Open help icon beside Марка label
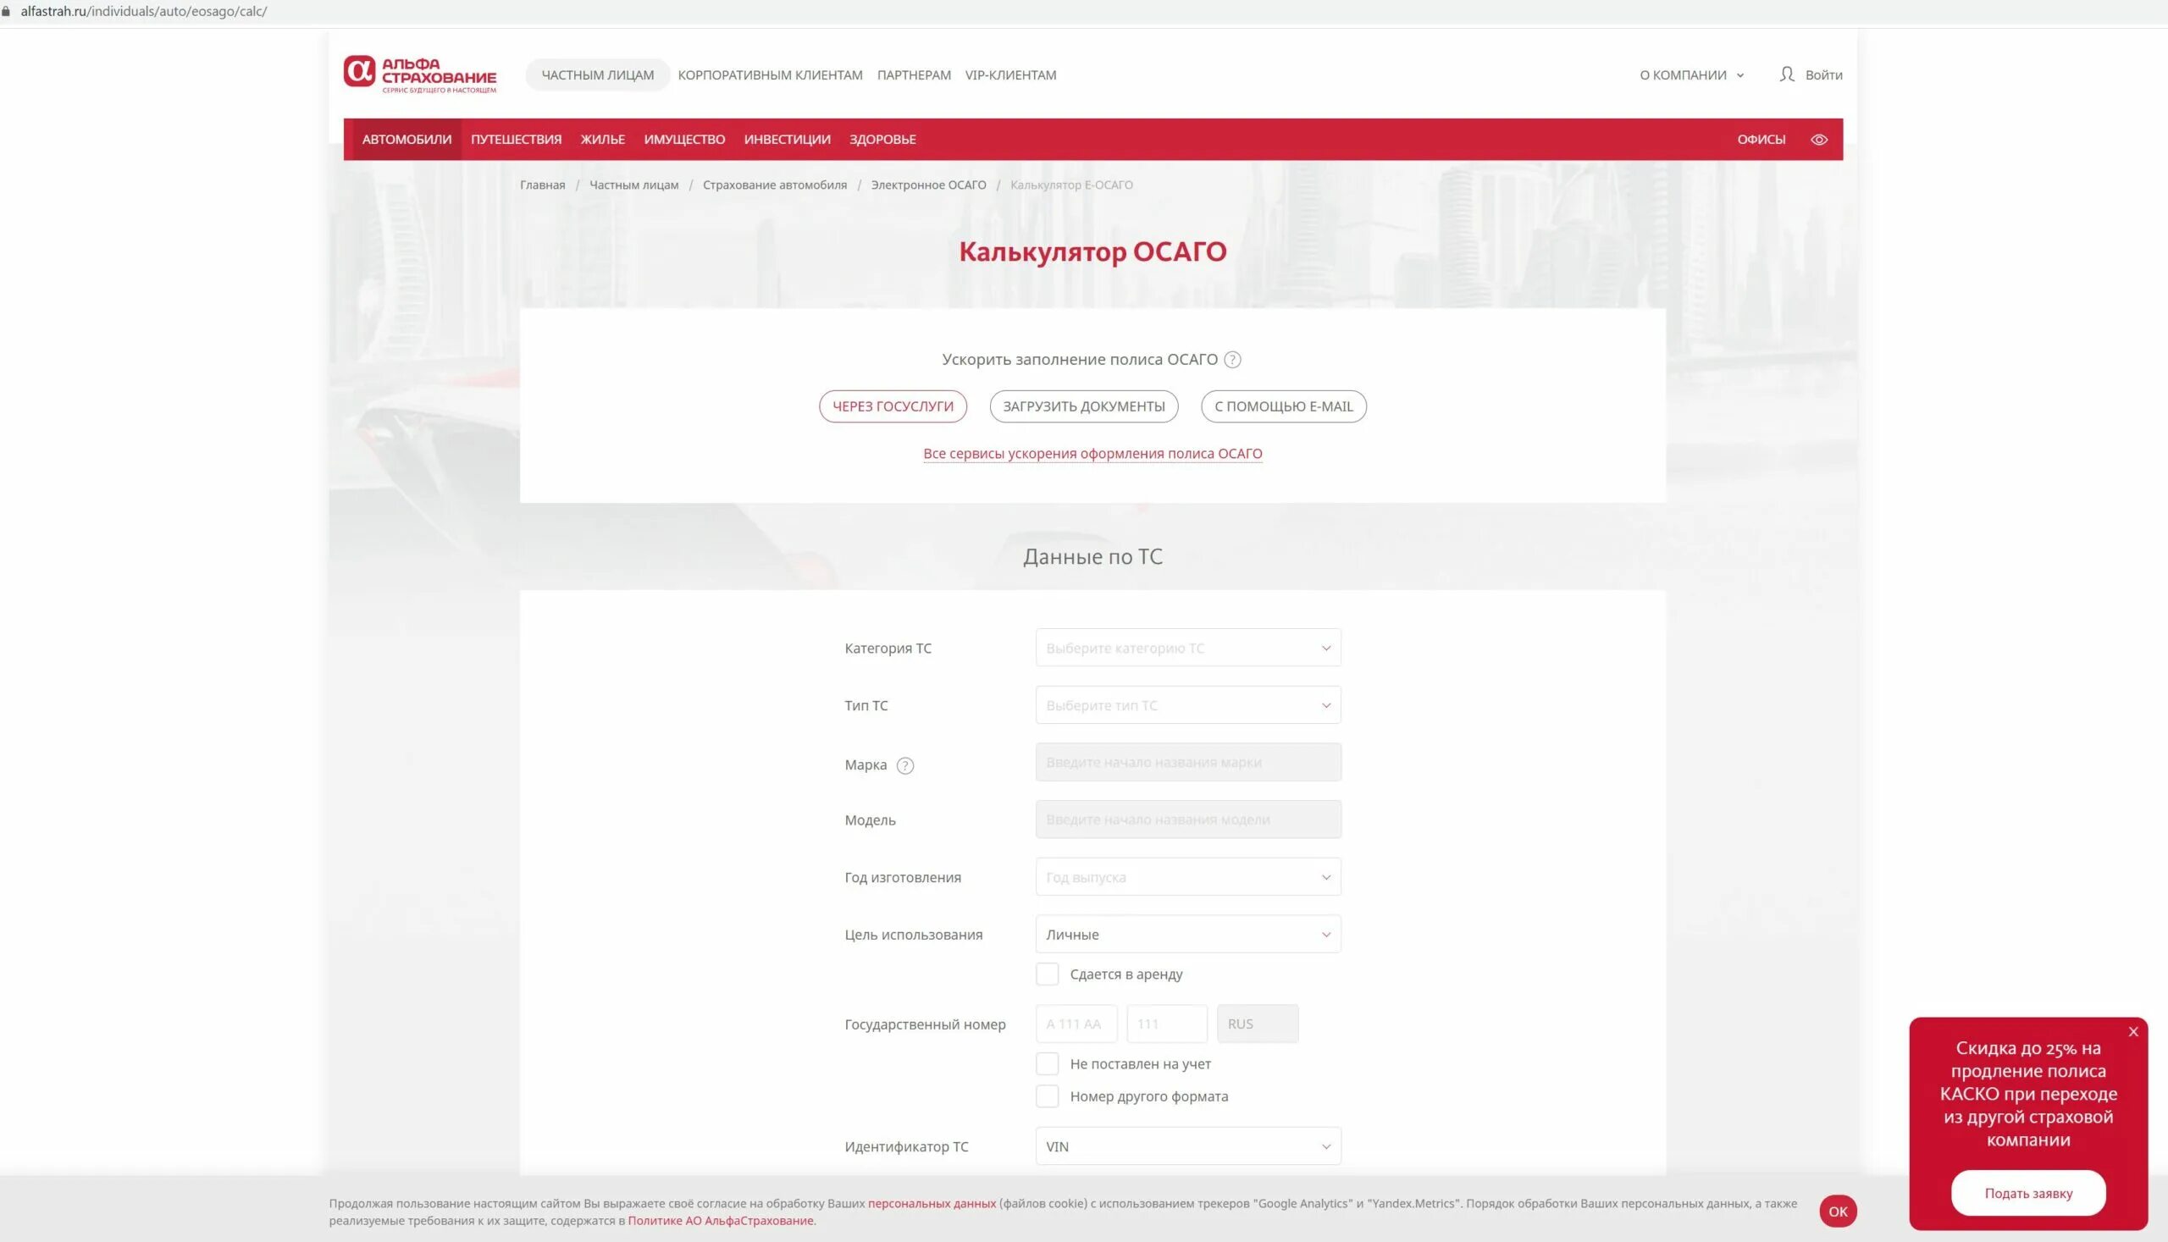The height and width of the screenshot is (1242, 2168). (x=905, y=766)
